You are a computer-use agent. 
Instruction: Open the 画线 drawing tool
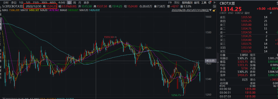tap(197, 3)
